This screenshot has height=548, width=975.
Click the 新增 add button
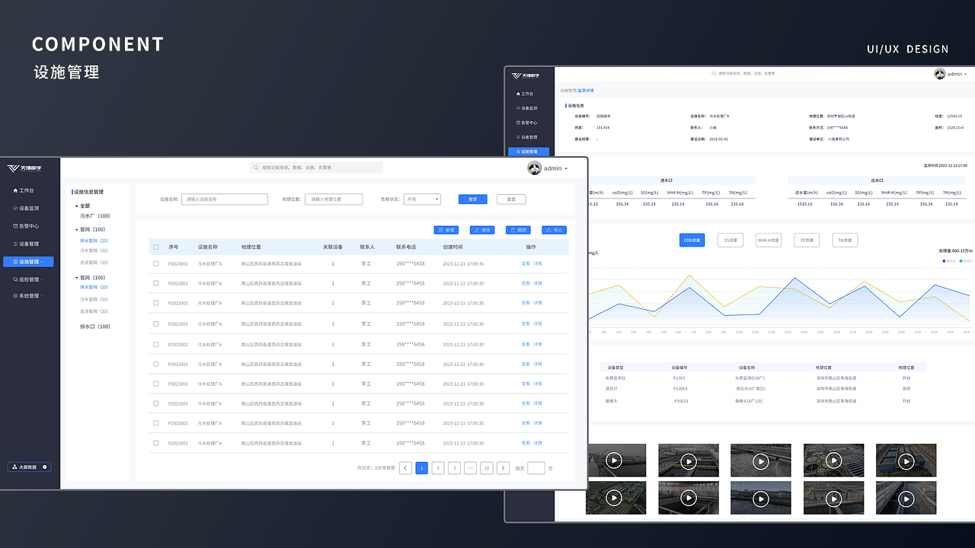(x=446, y=230)
